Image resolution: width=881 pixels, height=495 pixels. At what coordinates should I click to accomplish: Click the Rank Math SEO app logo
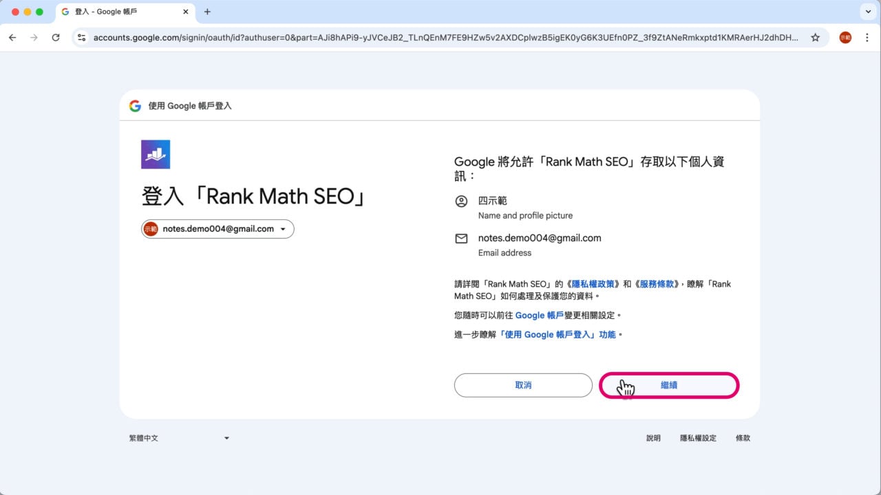click(x=155, y=154)
